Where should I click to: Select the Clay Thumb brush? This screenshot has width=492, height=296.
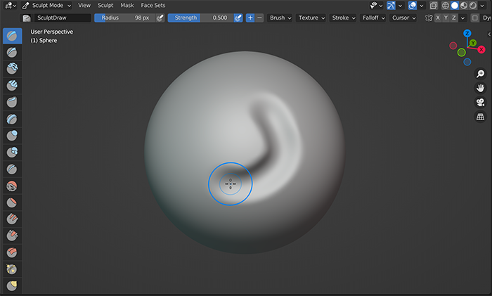[x=12, y=102]
